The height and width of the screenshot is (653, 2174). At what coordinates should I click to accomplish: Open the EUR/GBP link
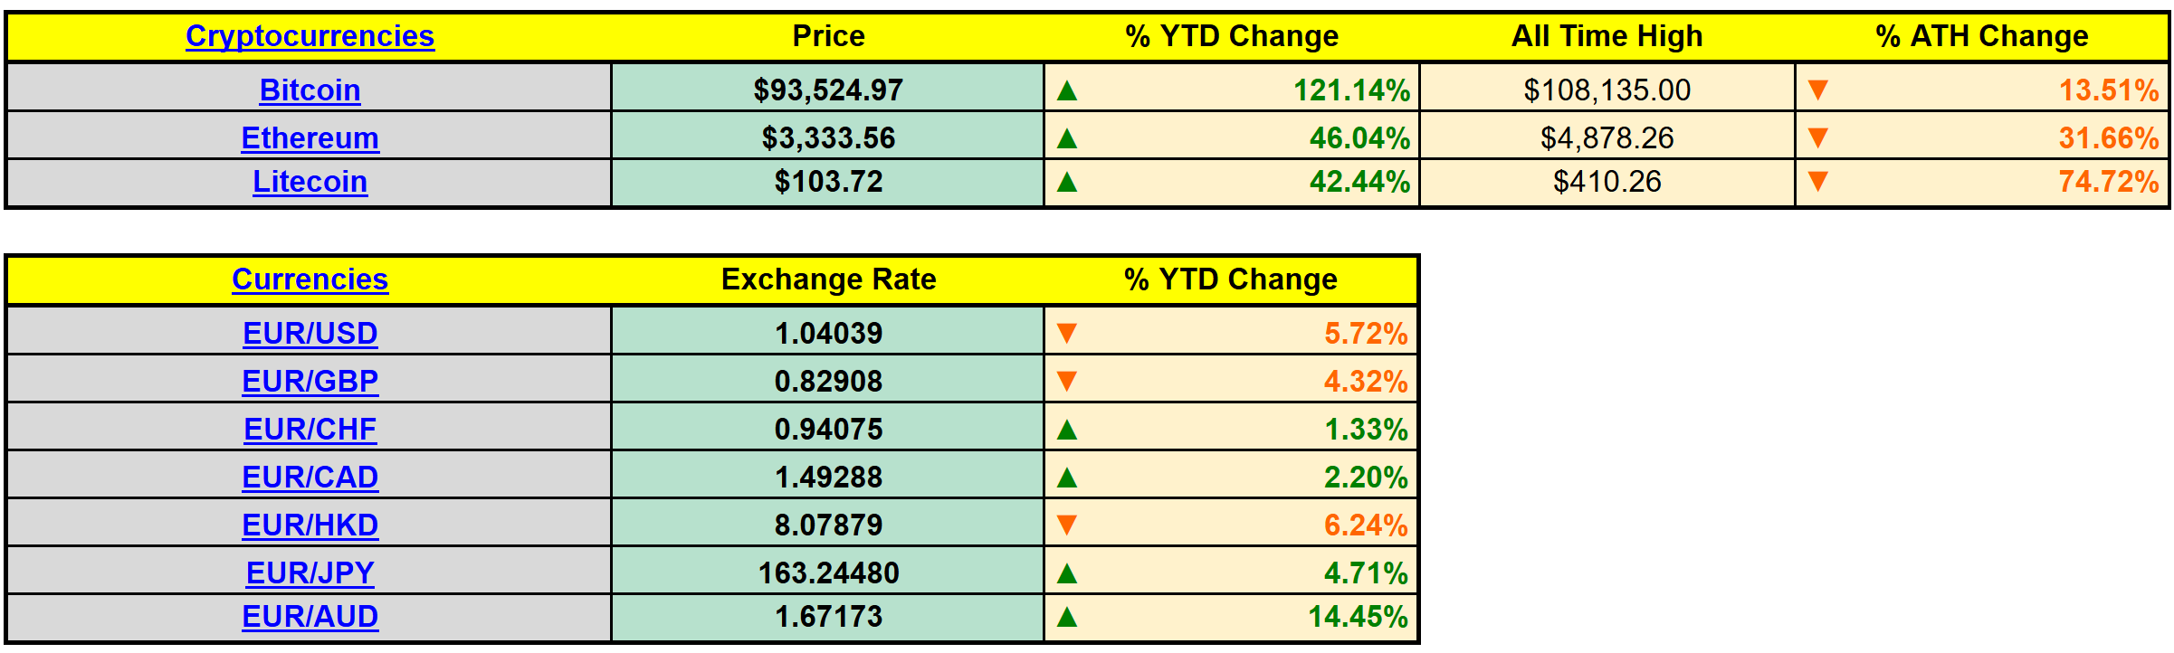tap(310, 382)
